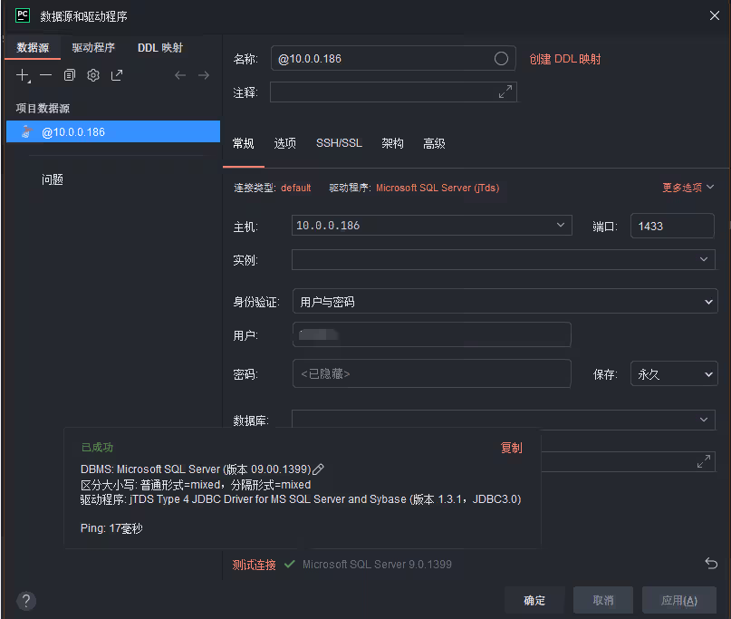Open data source settings wrench icon
The width and height of the screenshot is (731, 619).
coord(92,76)
